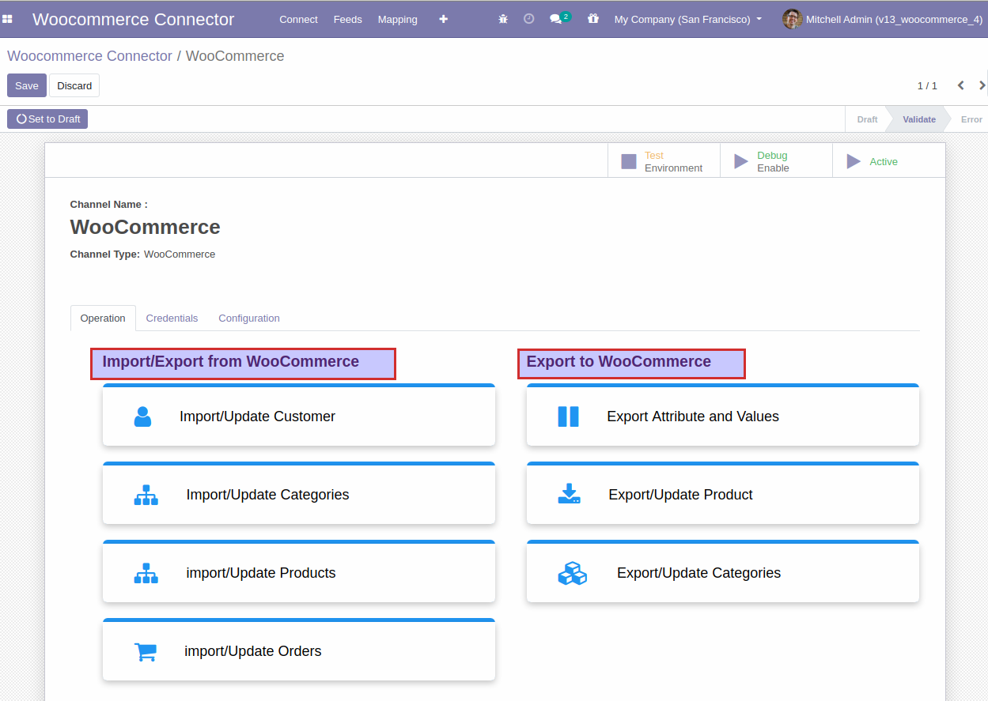This screenshot has width=988, height=701.
Task: Click import/Update Orders label
Action: click(253, 651)
